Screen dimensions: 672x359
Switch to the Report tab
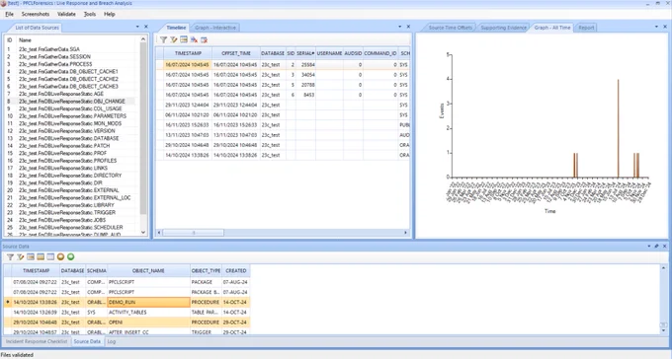tap(586, 28)
